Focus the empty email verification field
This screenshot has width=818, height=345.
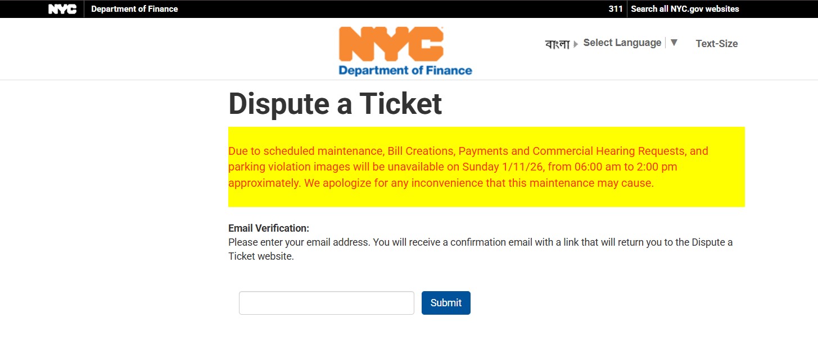[x=326, y=302]
